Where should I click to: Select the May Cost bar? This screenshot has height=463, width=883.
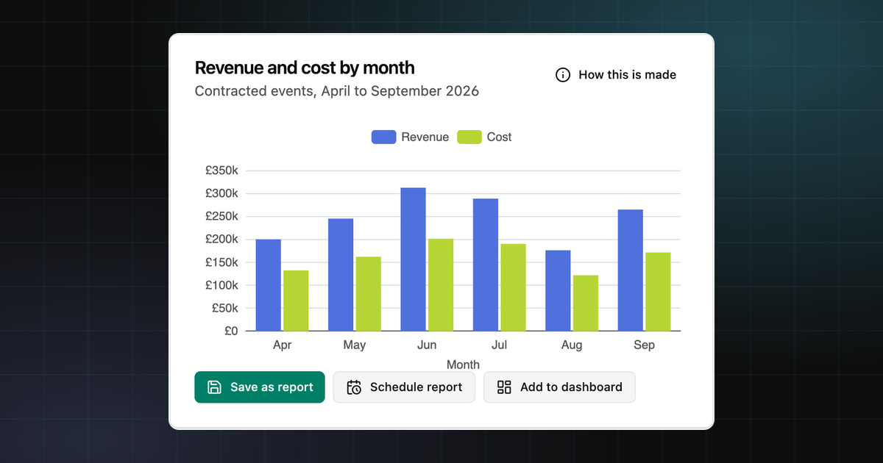(369, 294)
